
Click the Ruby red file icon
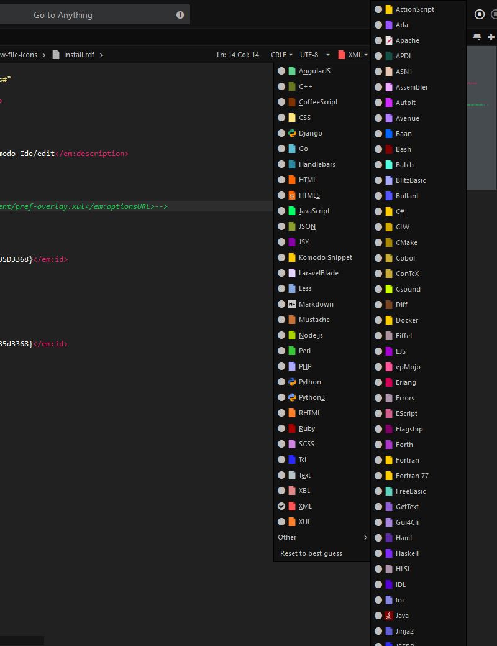[x=292, y=428]
